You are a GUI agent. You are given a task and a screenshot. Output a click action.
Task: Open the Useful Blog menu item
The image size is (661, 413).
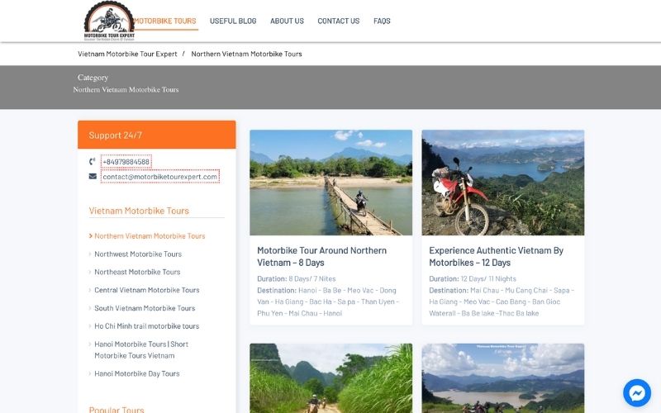coord(233,21)
